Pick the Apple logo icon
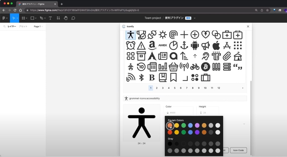The height and width of the screenshot is (157, 287). coord(216,45)
